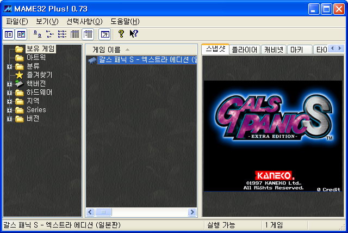This screenshot has width=348, height=233.
Task: Click status bar text 실행 가능
Action: click(x=221, y=225)
